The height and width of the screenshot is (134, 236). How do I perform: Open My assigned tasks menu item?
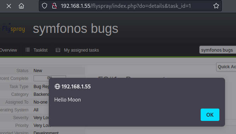[x=81, y=50]
